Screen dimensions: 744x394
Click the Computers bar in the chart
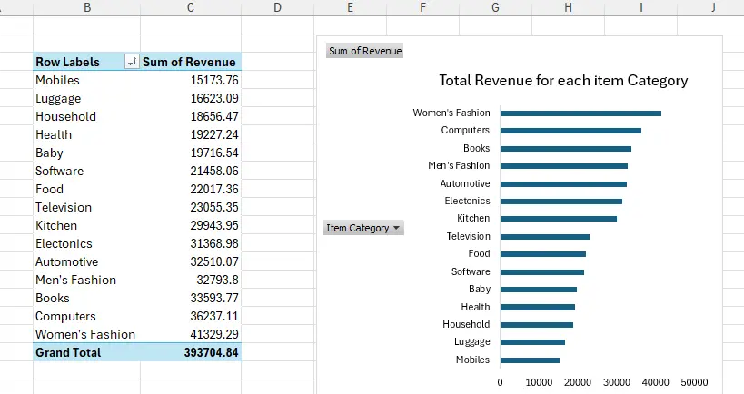point(570,131)
